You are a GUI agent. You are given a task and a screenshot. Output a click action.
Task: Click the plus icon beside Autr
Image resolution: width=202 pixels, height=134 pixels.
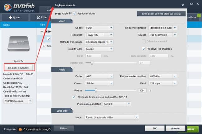[44, 46]
